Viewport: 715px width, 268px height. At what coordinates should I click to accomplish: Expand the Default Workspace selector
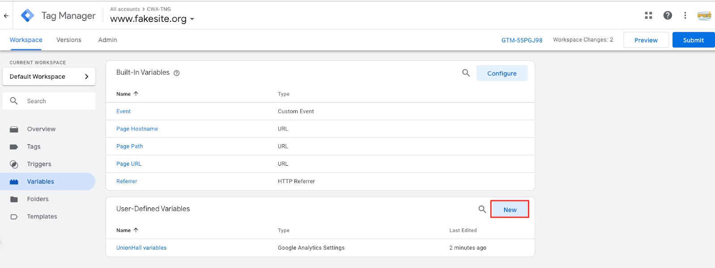[x=49, y=77]
